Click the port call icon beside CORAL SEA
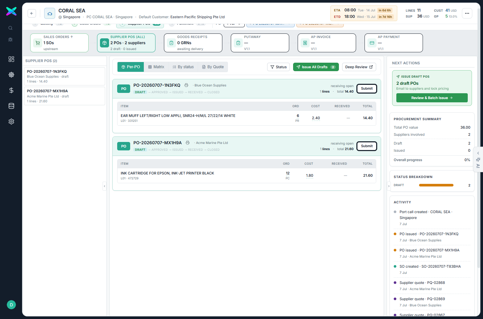 50,13
